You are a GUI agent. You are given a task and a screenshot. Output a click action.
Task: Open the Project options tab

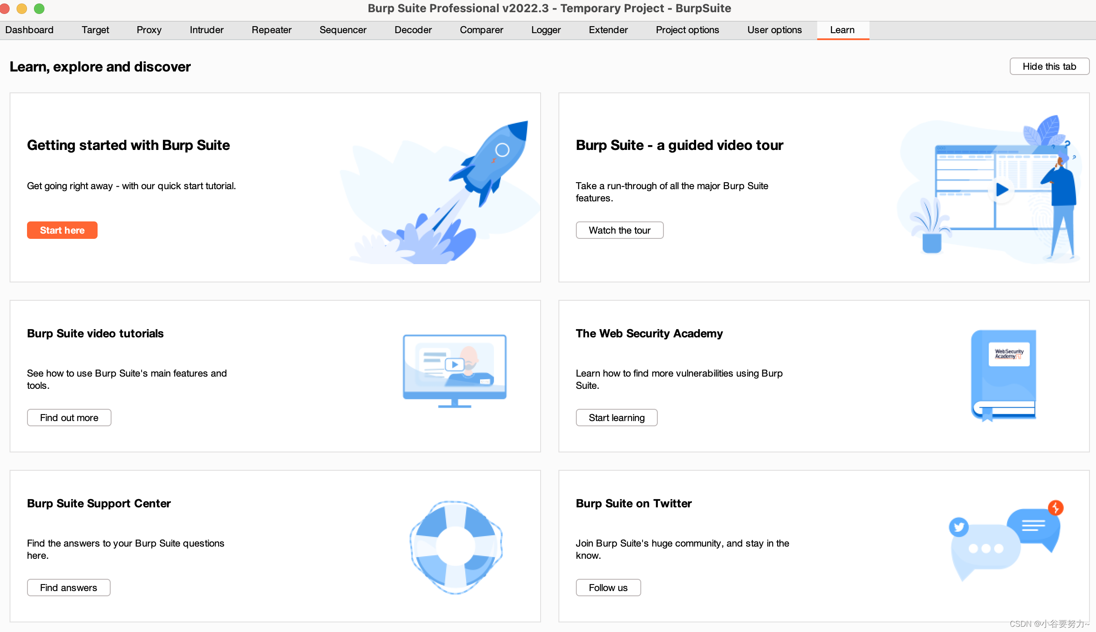687,30
